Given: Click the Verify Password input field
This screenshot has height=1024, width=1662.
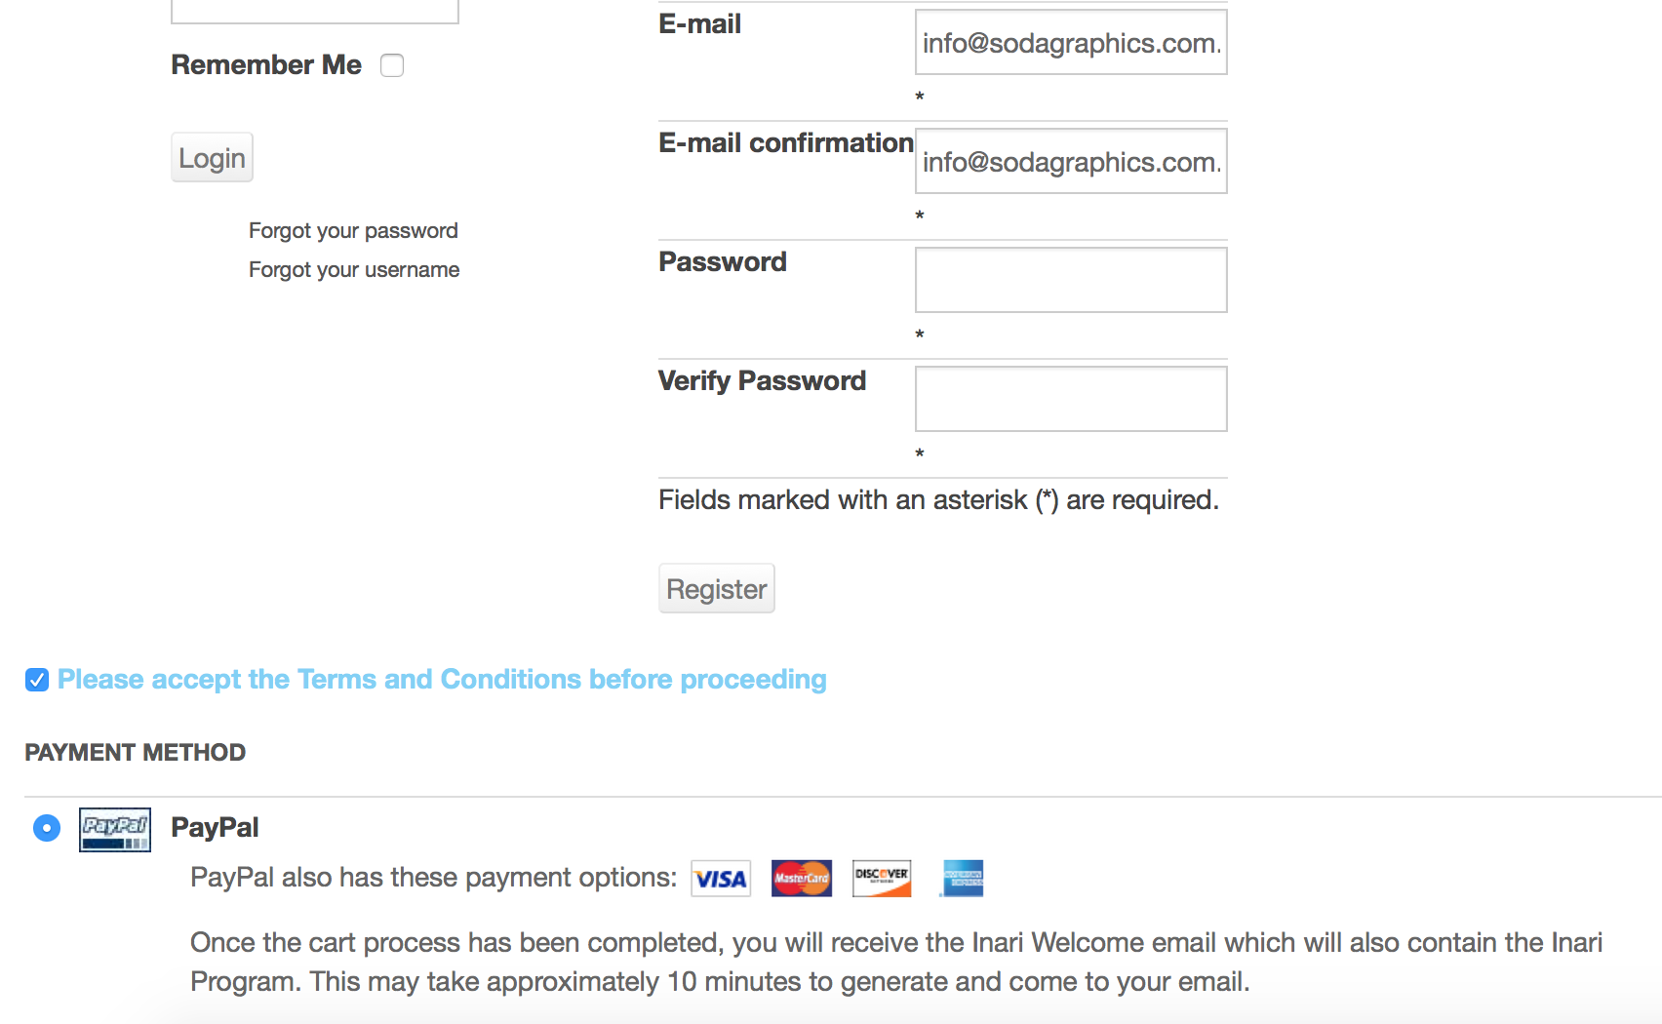Looking at the screenshot, I should (1071, 399).
